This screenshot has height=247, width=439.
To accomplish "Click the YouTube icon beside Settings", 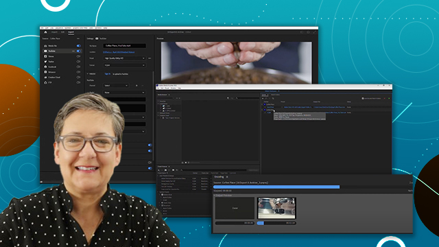I will [x=97, y=38].
